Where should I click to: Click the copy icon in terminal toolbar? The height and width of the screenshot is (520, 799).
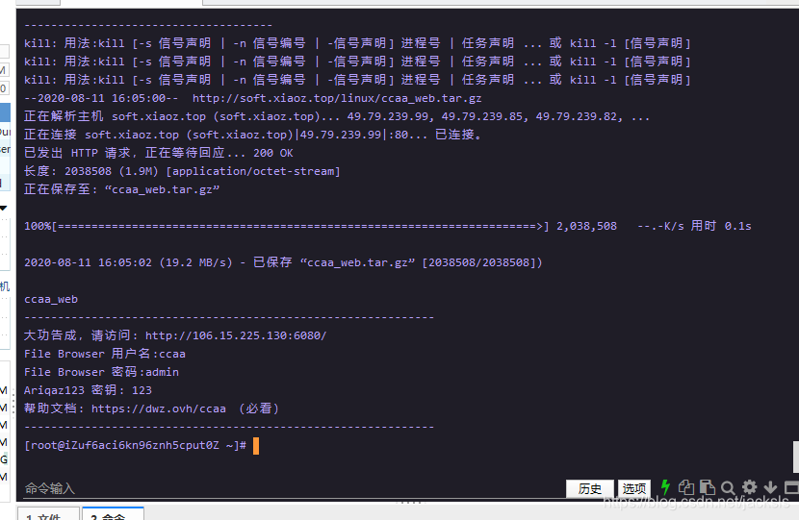tap(685, 487)
